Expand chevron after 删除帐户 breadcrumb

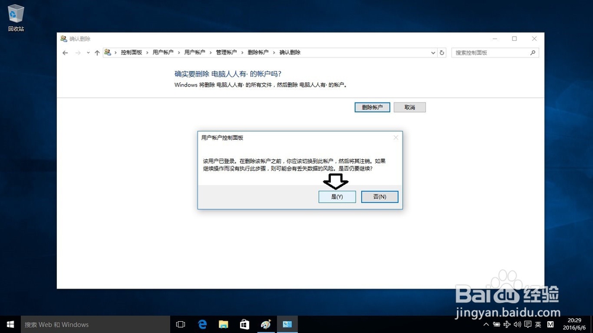(x=274, y=53)
